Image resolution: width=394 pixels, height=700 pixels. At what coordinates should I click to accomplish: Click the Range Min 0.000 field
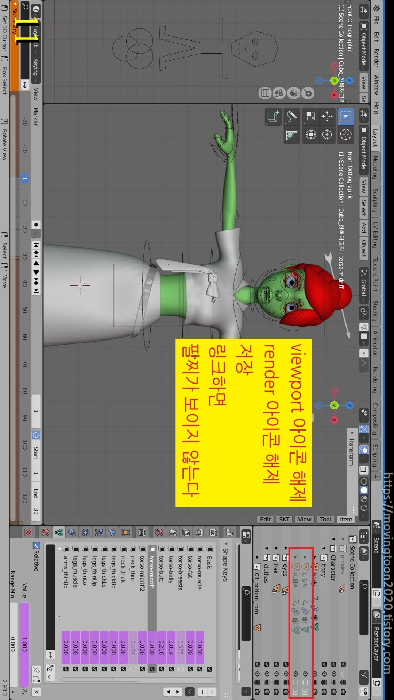(13, 645)
